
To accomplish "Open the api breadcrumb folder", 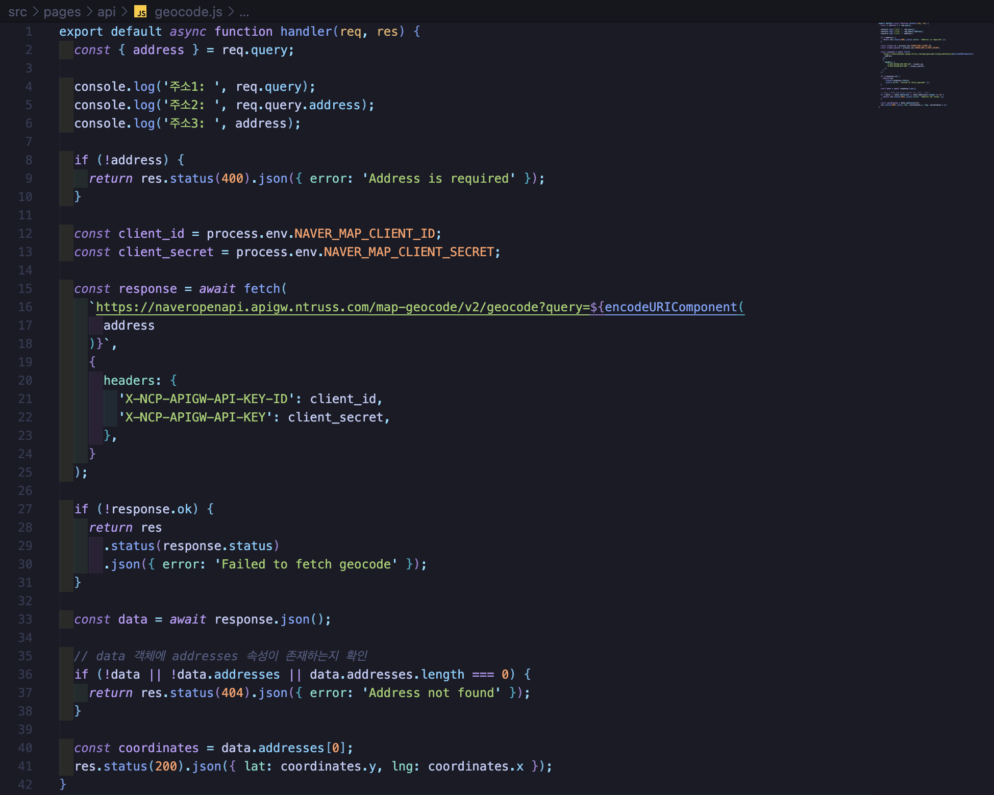I will click(x=106, y=11).
